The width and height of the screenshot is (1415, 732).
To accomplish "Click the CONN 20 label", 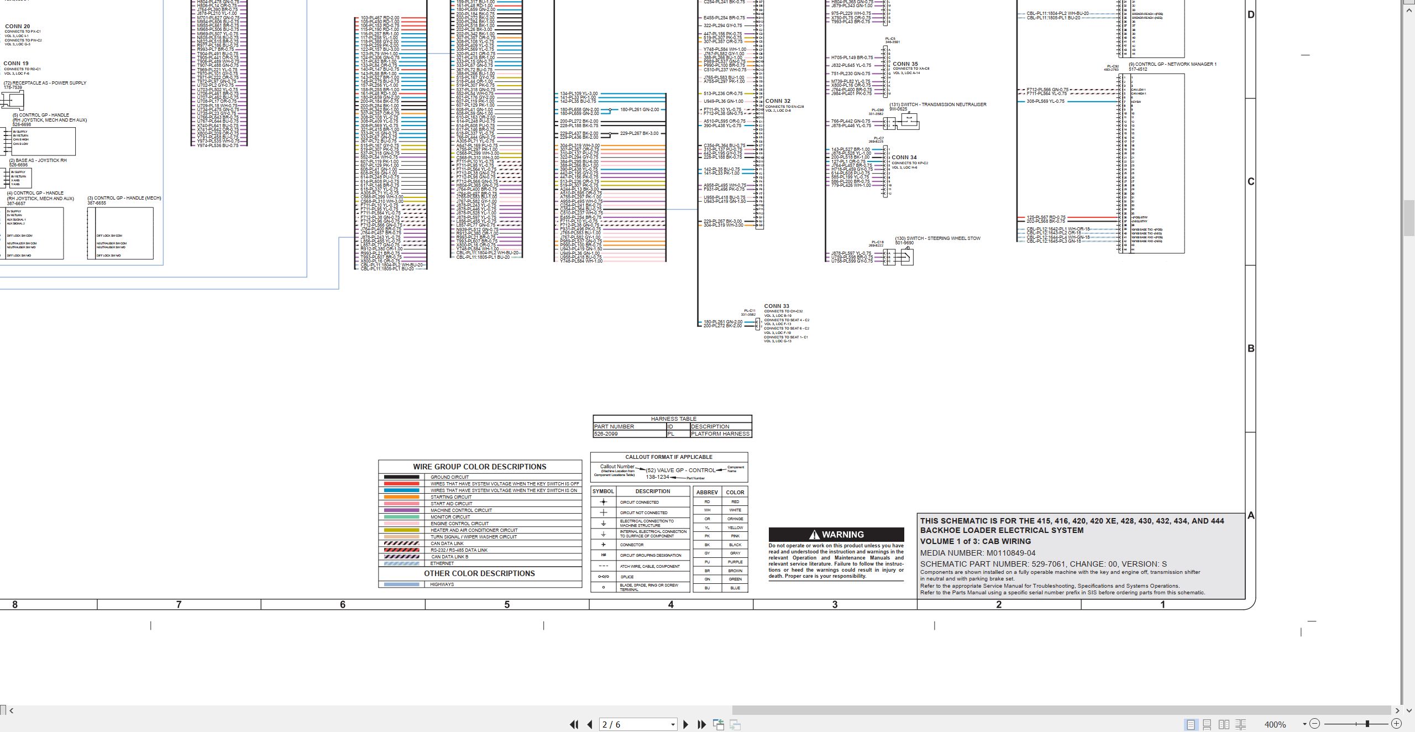I will (18, 26).
